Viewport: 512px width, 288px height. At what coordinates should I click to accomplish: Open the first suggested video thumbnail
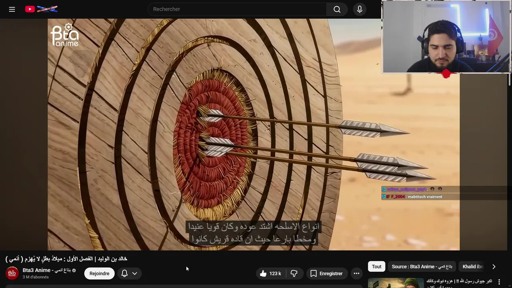(395, 283)
